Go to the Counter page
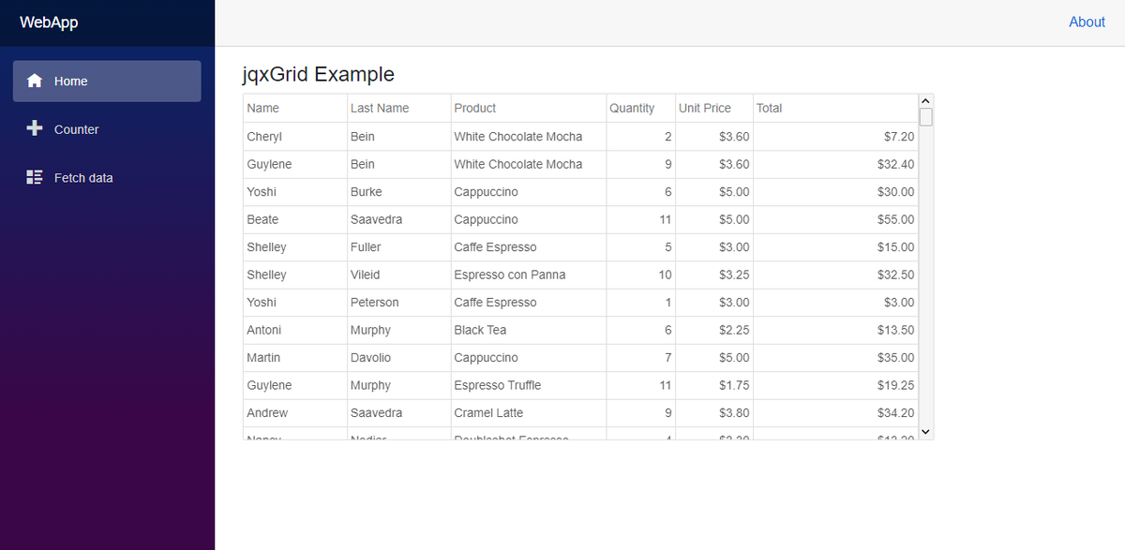 point(107,129)
